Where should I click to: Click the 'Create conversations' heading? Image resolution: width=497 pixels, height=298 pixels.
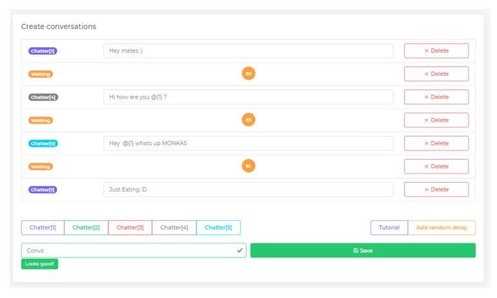59,26
